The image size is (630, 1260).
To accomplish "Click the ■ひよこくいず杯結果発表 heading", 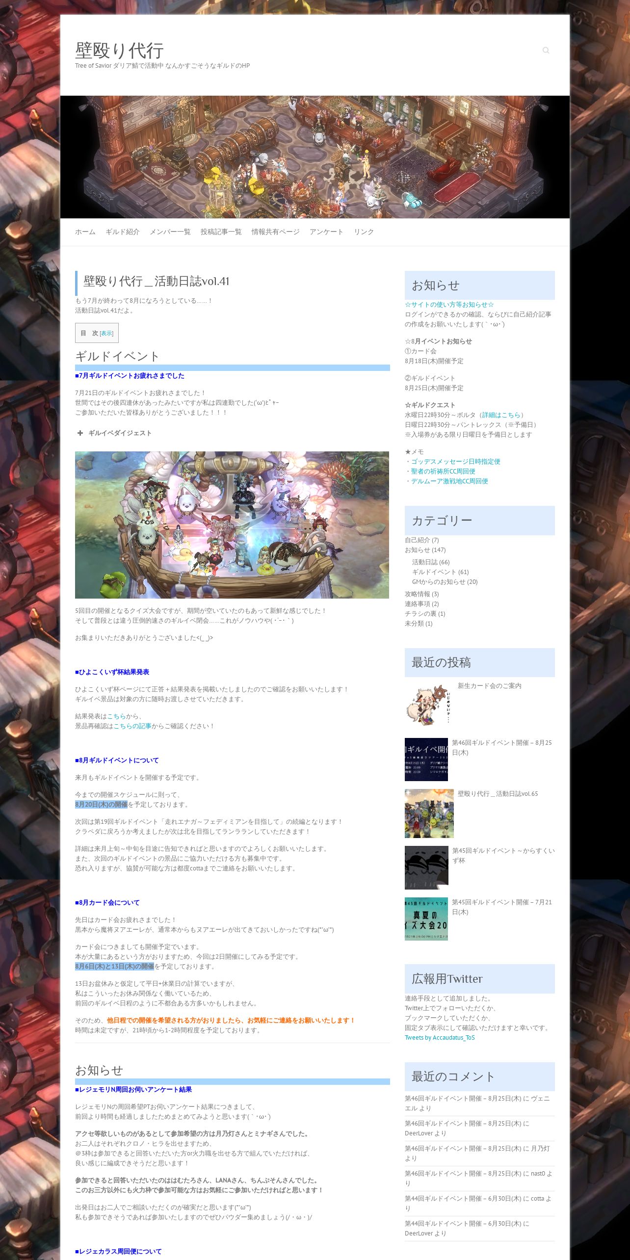I will [112, 672].
